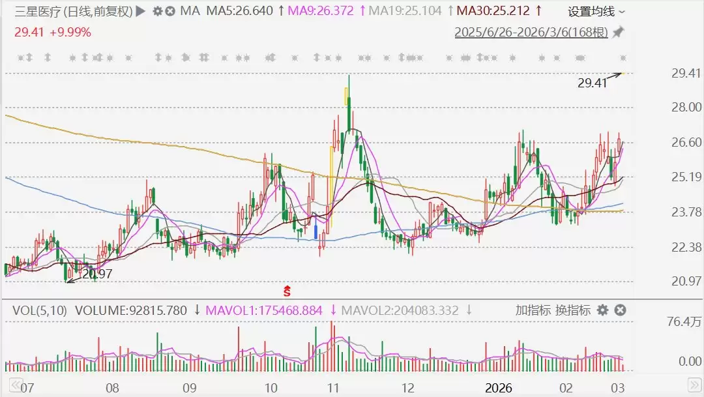Click the pin icon beside the date range

point(618,31)
